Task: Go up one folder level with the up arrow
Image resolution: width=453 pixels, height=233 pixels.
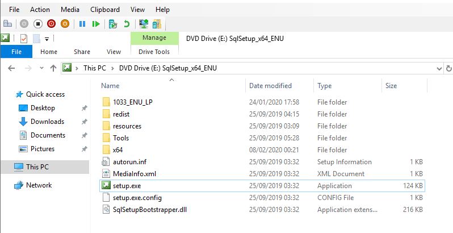Action: (x=53, y=68)
